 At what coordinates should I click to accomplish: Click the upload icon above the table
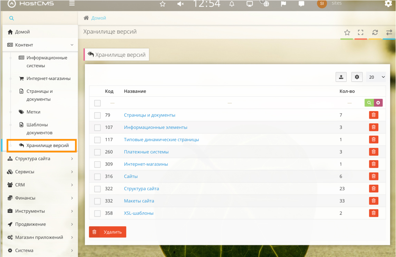[341, 77]
